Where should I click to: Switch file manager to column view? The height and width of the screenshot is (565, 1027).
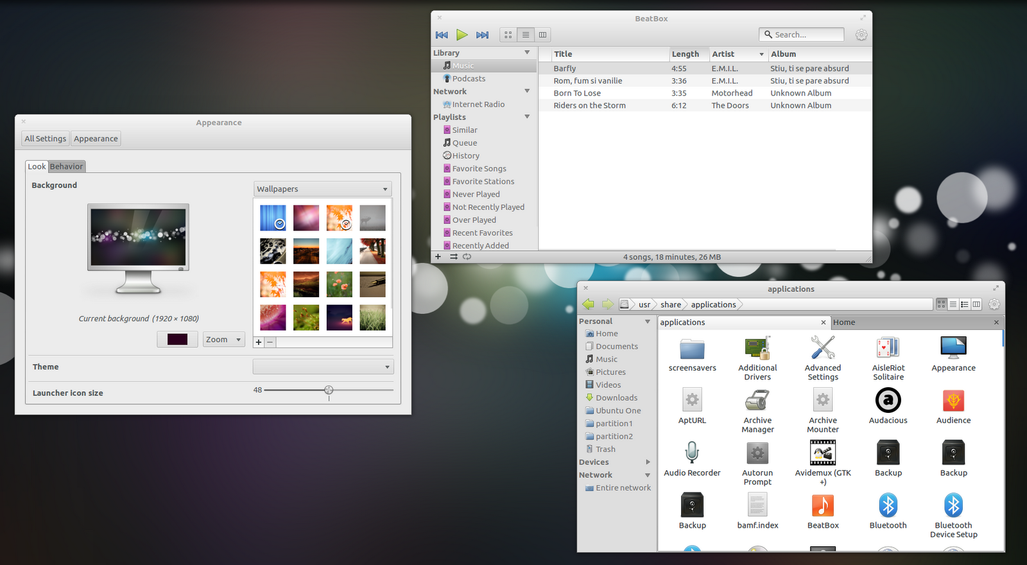pyautogui.click(x=976, y=304)
